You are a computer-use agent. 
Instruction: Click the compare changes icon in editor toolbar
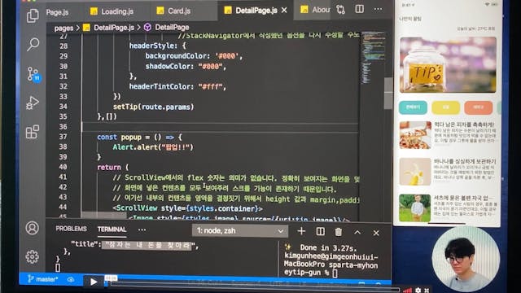(340, 10)
